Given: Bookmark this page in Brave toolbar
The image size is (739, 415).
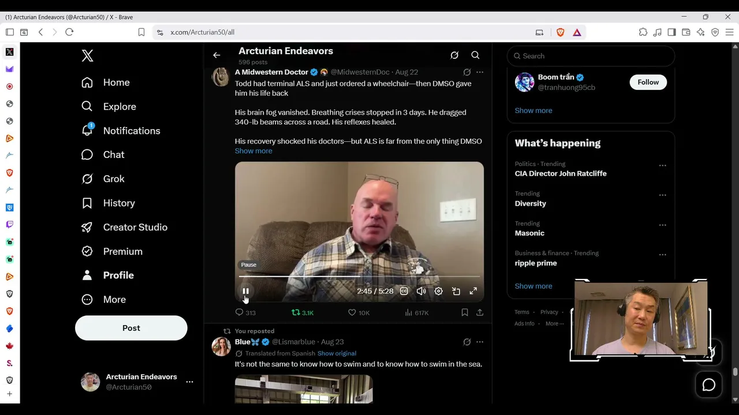Looking at the screenshot, I should (141, 32).
